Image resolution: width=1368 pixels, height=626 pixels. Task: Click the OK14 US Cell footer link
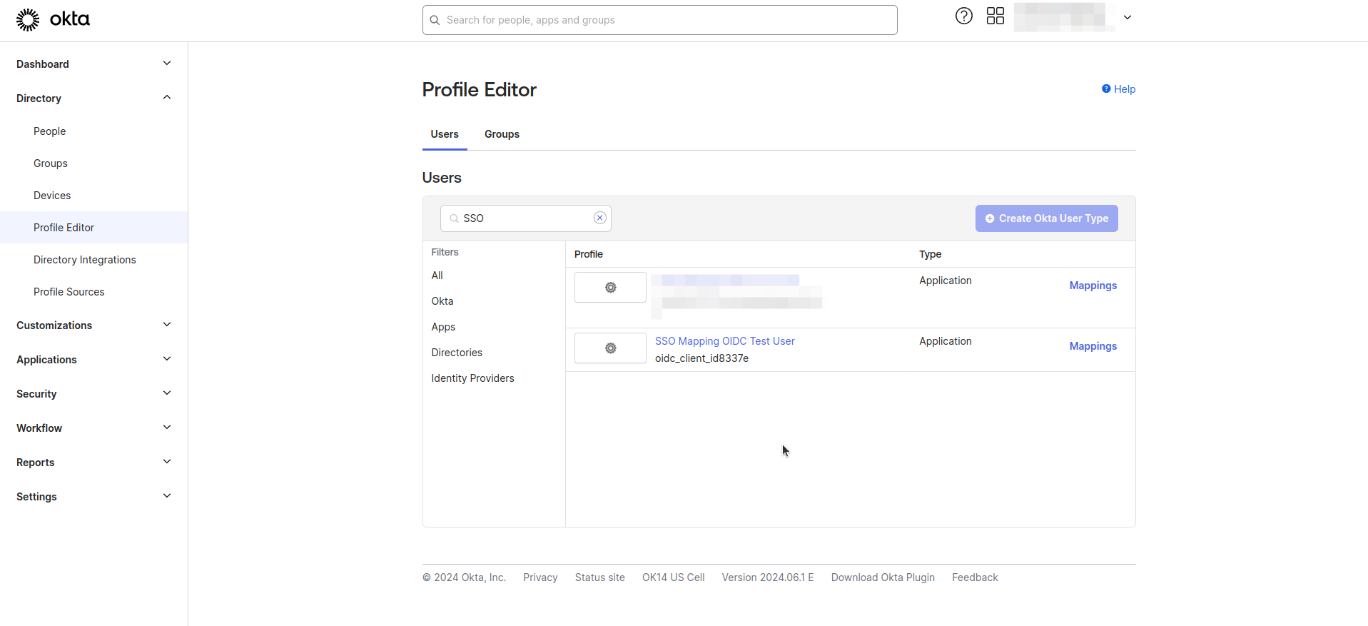pyautogui.click(x=673, y=577)
